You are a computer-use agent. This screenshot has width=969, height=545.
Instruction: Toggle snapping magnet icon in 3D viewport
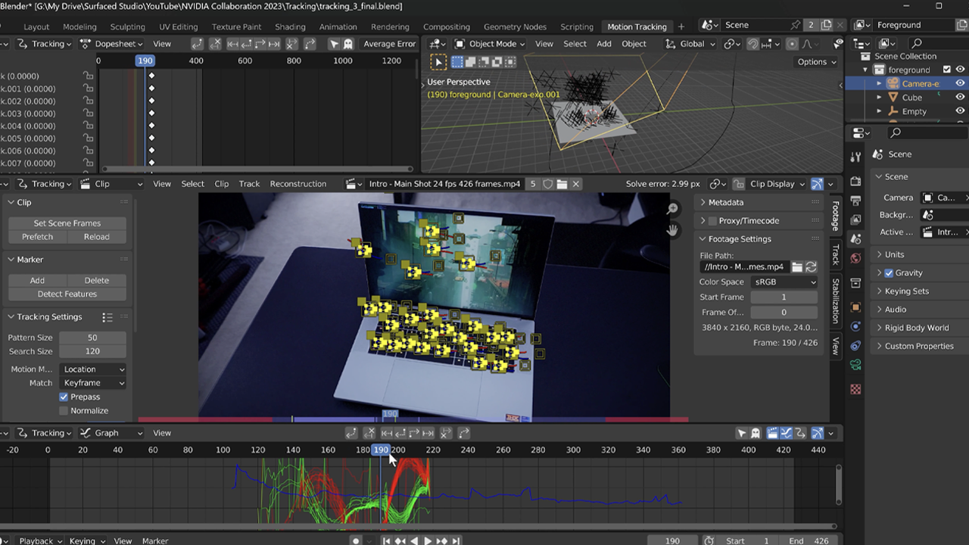pos(753,44)
